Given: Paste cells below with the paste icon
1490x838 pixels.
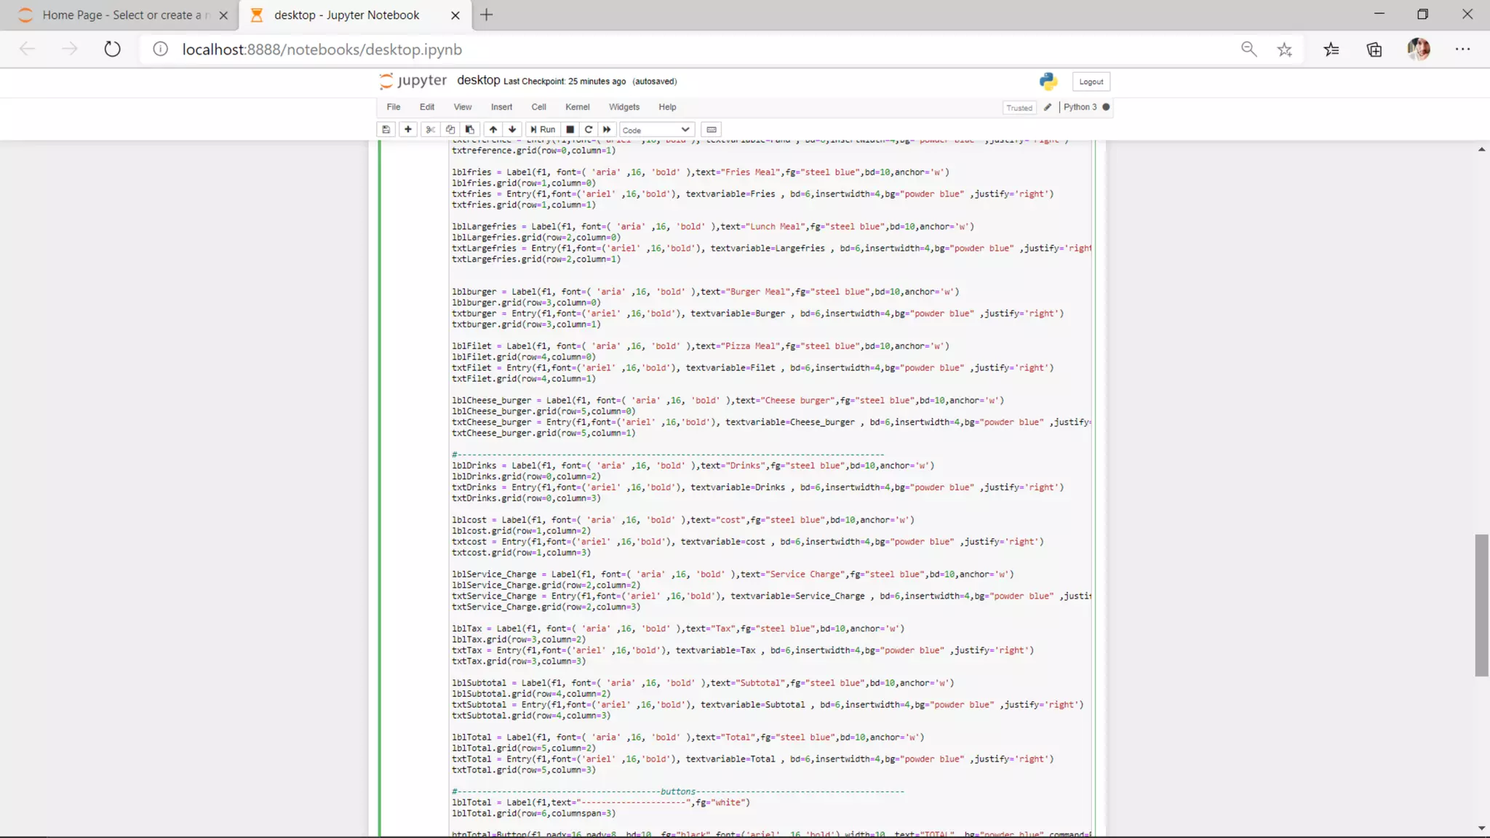Looking at the screenshot, I should coord(470,129).
